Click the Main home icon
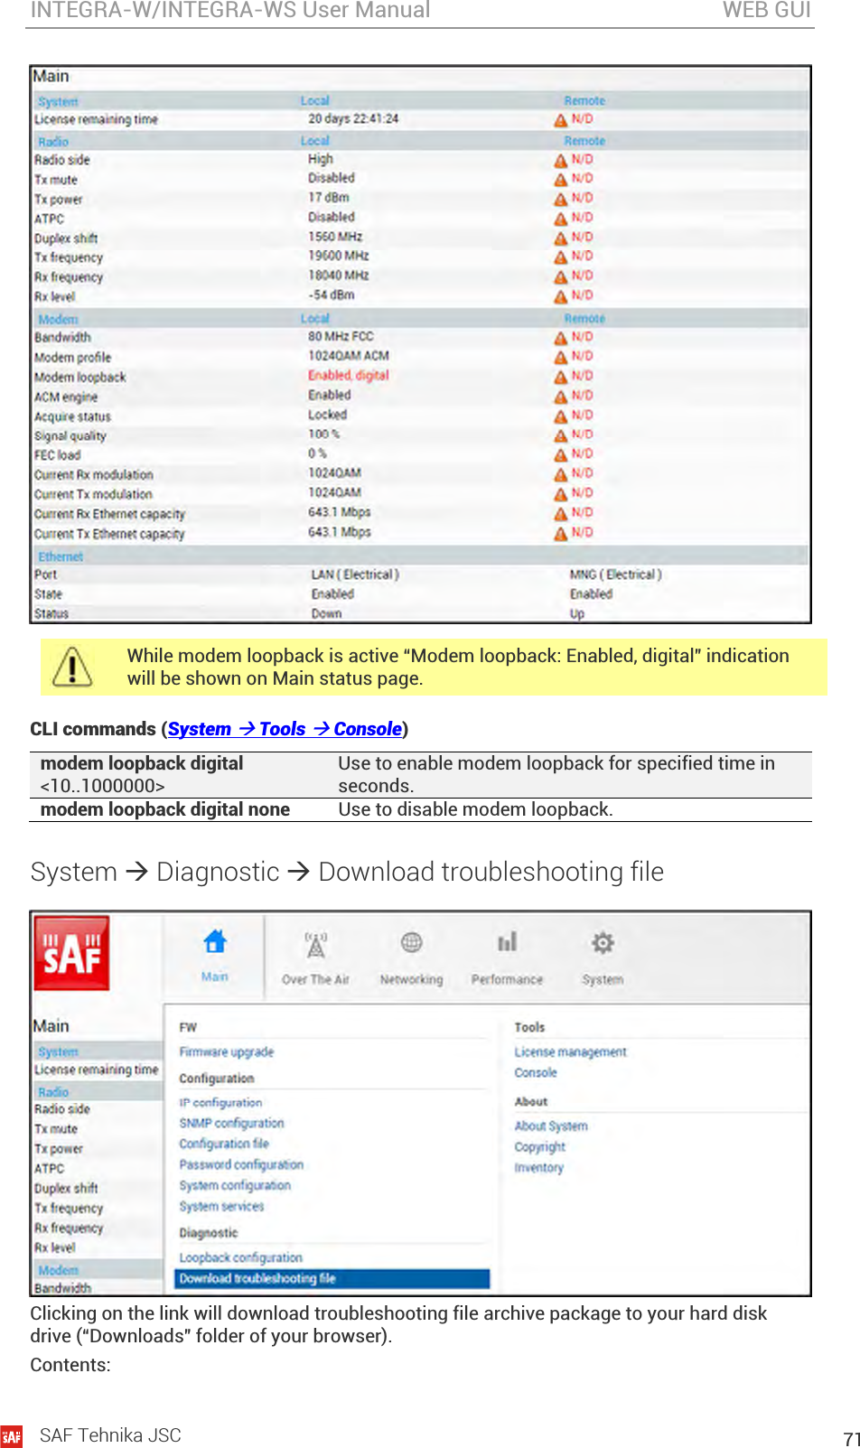 tap(215, 942)
